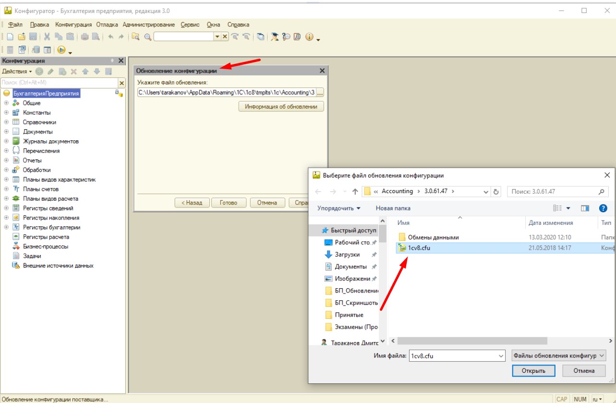Click the database configuration cylinder icon
The image size is (616, 403).
pos(36,49)
